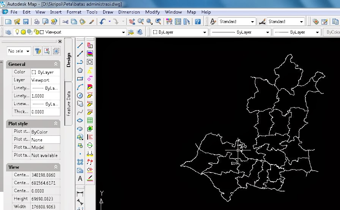Select the Spline draw tool
Image resolution: width=340 pixels, height=210 pixels.
click(80, 112)
